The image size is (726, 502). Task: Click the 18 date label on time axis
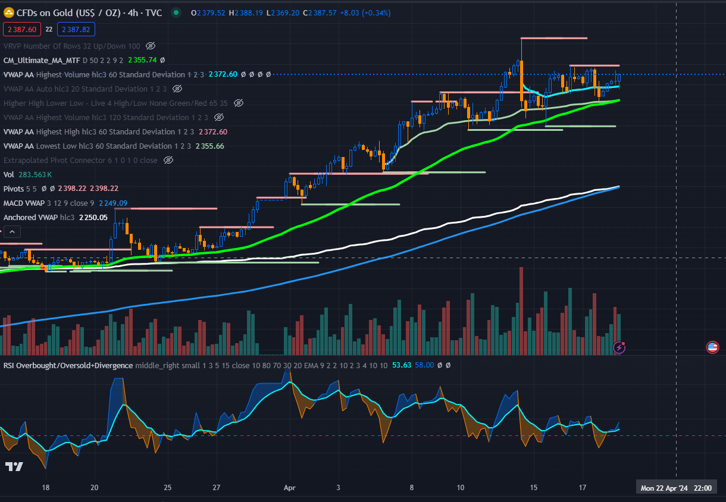pos(46,487)
